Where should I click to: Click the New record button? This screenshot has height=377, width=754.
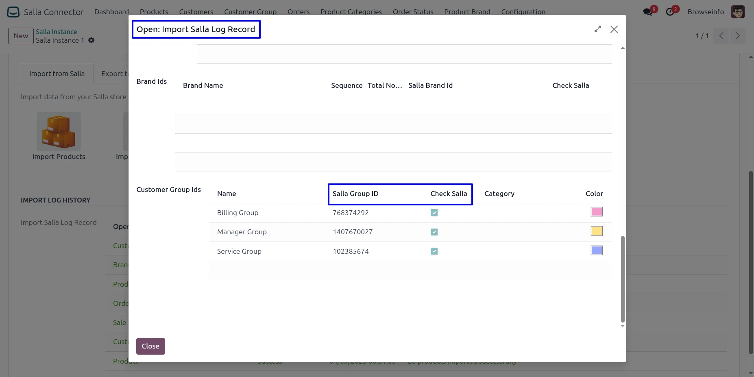point(21,36)
